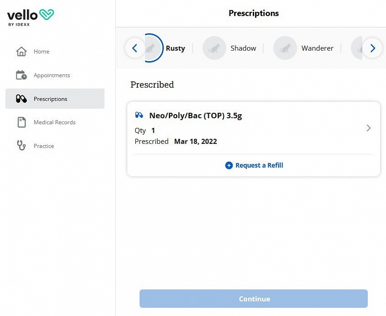Click the Medical Records document icon
This screenshot has width=386, height=316.
21,122
